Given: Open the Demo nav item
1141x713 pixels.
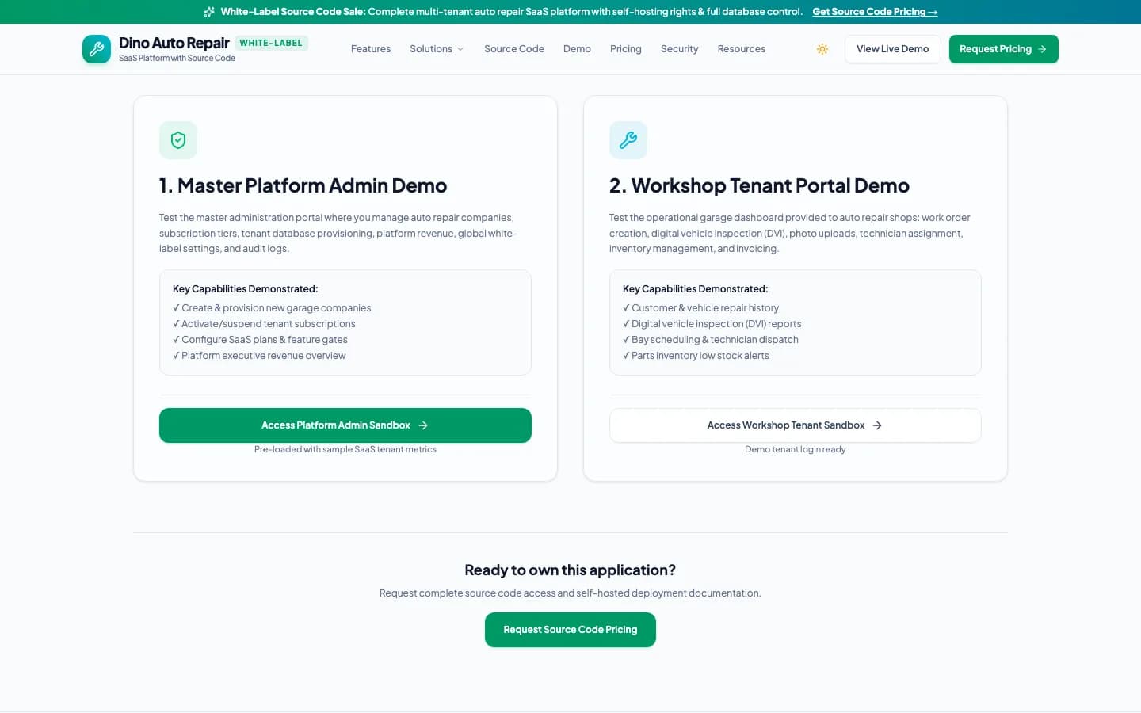Looking at the screenshot, I should (x=577, y=49).
